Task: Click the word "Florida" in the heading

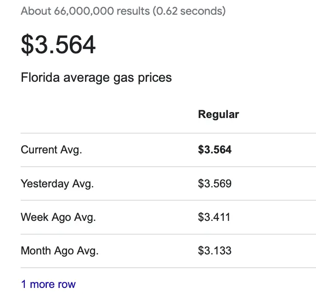Action: click(x=40, y=78)
